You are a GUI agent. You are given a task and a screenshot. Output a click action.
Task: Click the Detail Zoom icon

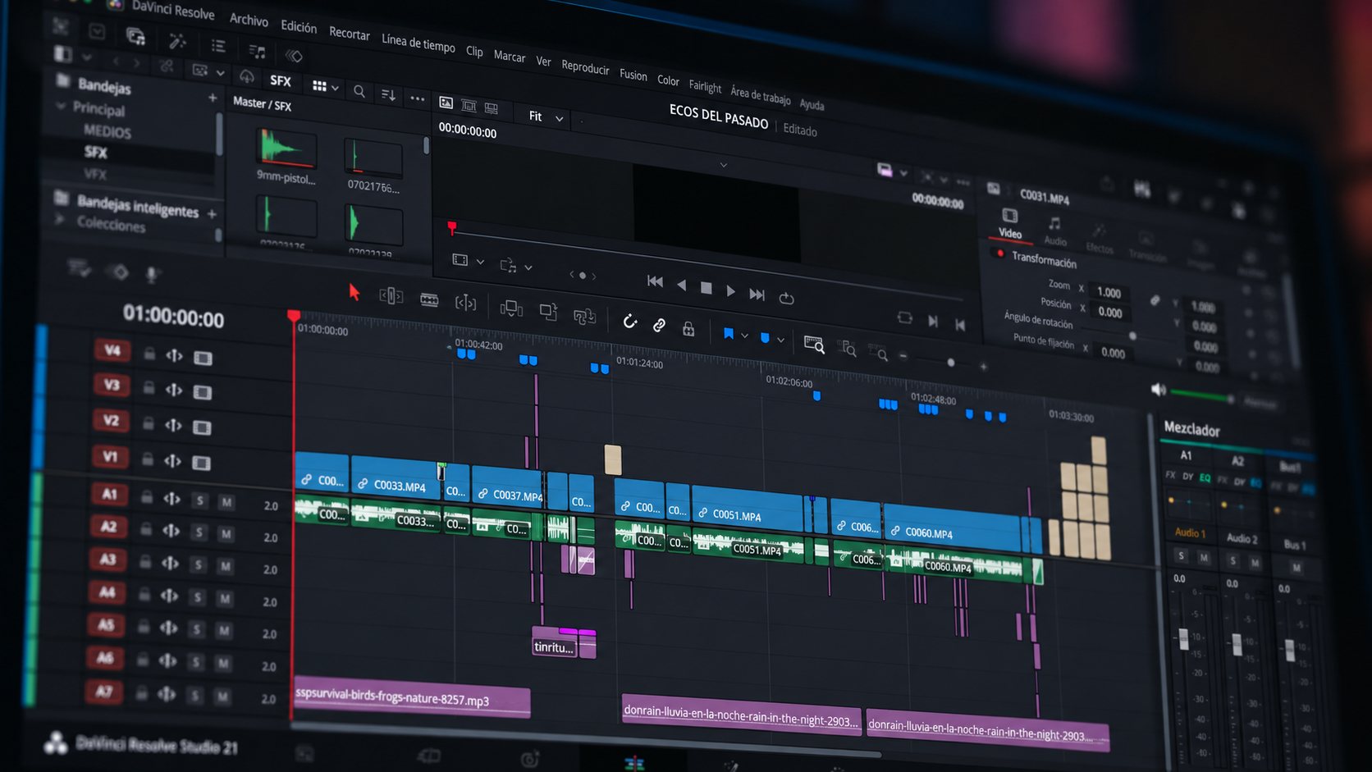click(848, 349)
